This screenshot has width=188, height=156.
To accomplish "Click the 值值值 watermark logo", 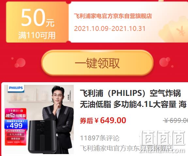I will [x=162, y=141].
